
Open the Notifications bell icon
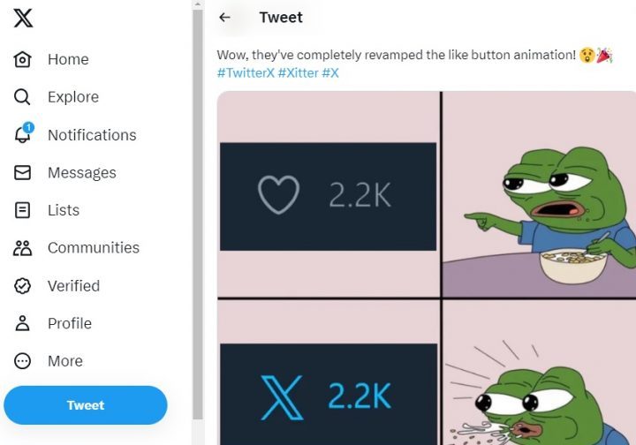click(x=23, y=134)
